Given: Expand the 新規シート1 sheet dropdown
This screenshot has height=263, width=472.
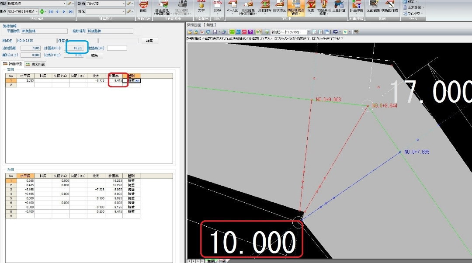Looking at the screenshot, I should pos(309,32).
